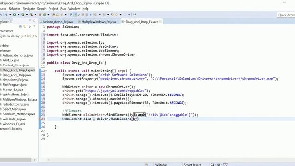This screenshot has height=166, width=295.
Task: Click the Run External Tools icon
Action: [31, 14]
